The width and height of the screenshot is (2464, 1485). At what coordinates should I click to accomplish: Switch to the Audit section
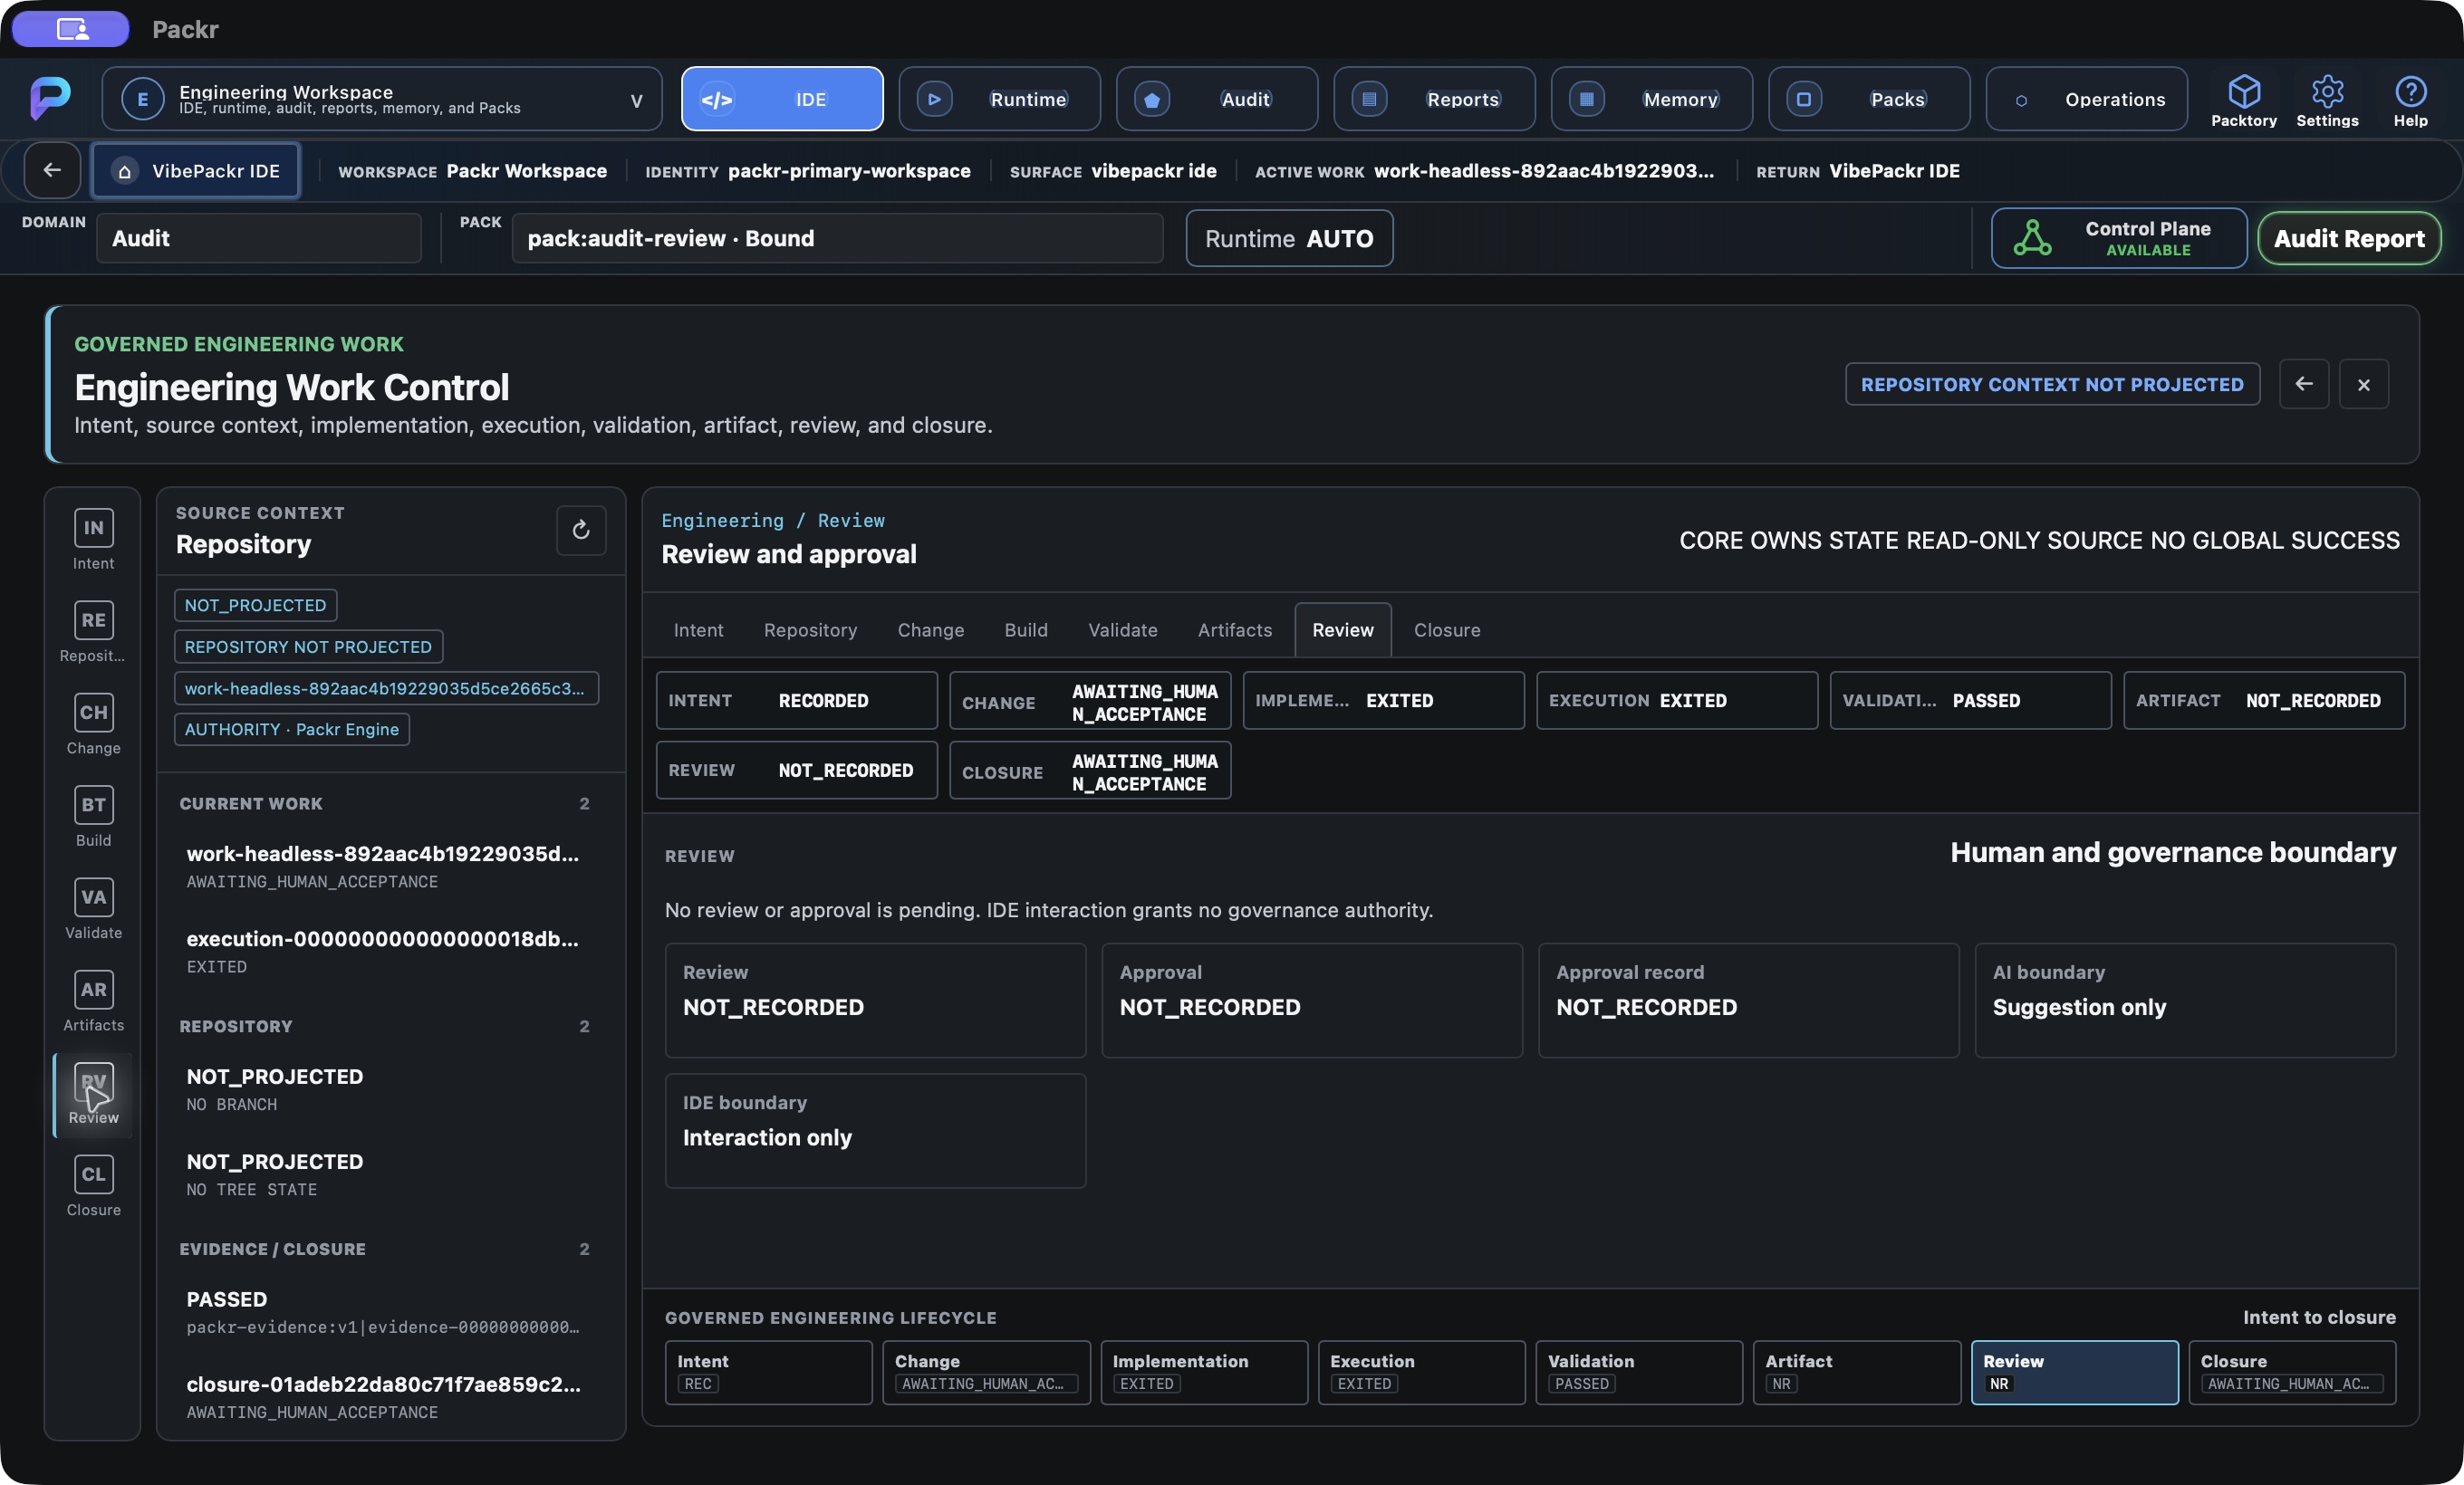(1216, 99)
